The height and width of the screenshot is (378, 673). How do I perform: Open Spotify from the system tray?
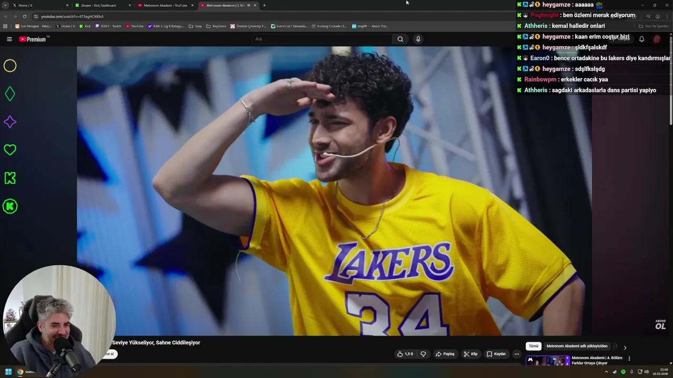623,372
